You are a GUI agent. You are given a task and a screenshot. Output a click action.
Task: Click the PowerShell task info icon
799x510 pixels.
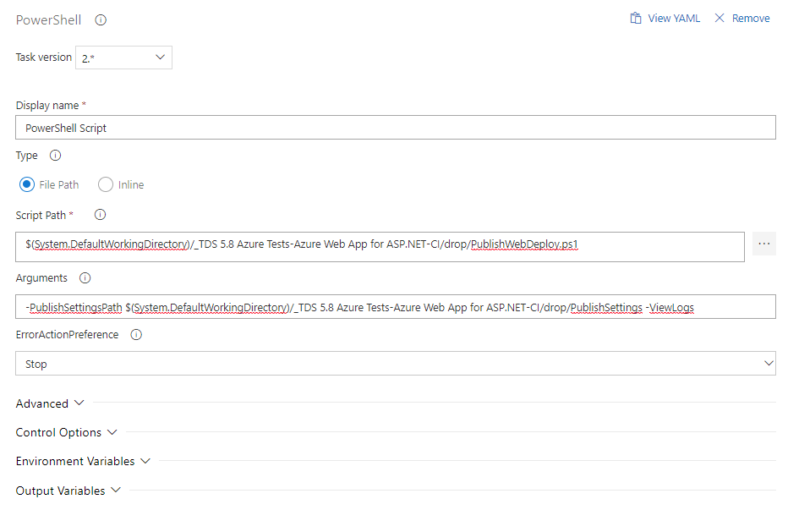click(x=100, y=19)
